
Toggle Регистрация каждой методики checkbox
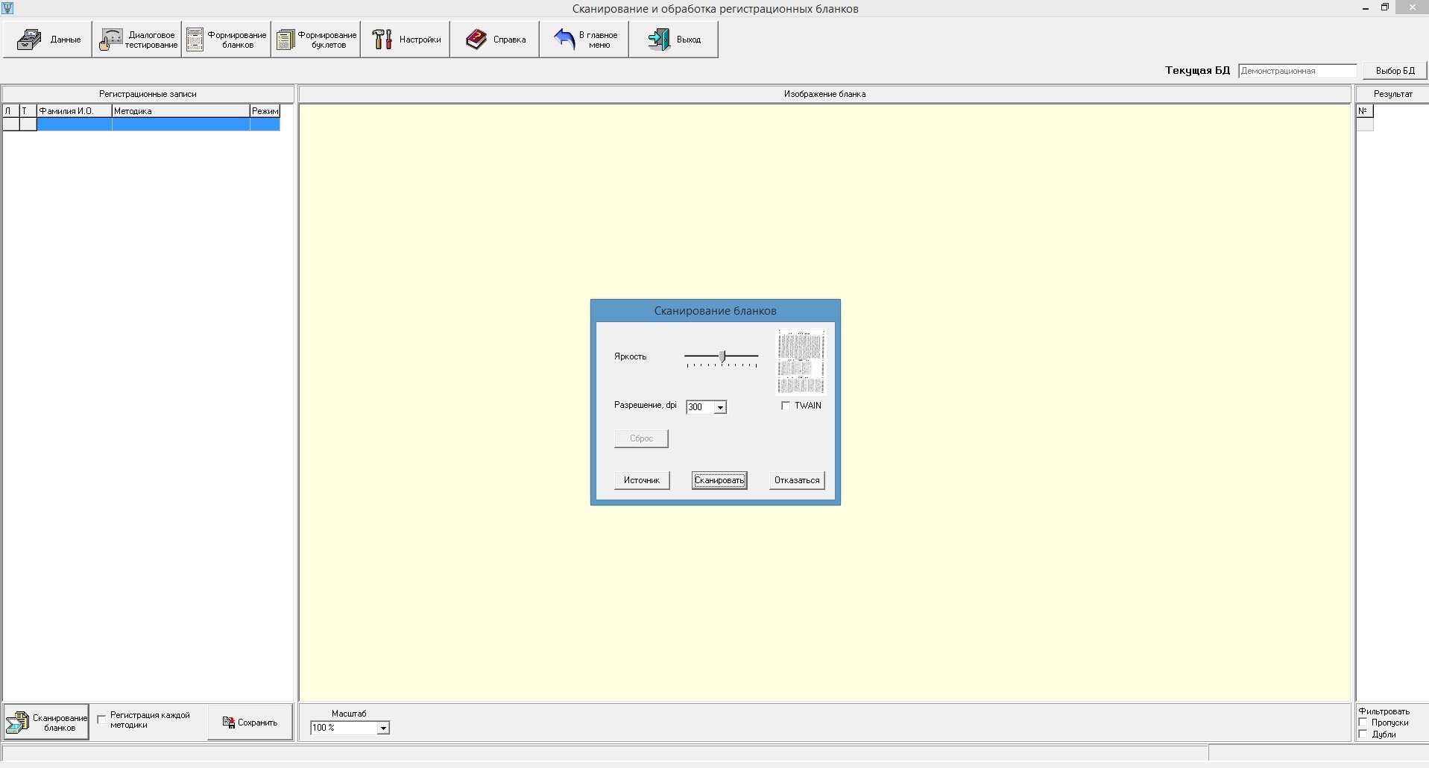tap(101, 720)
